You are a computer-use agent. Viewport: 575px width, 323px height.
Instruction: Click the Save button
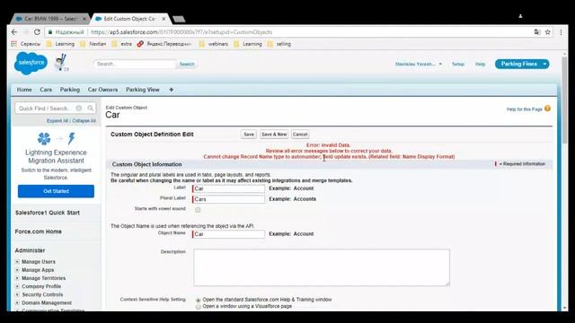249,135
